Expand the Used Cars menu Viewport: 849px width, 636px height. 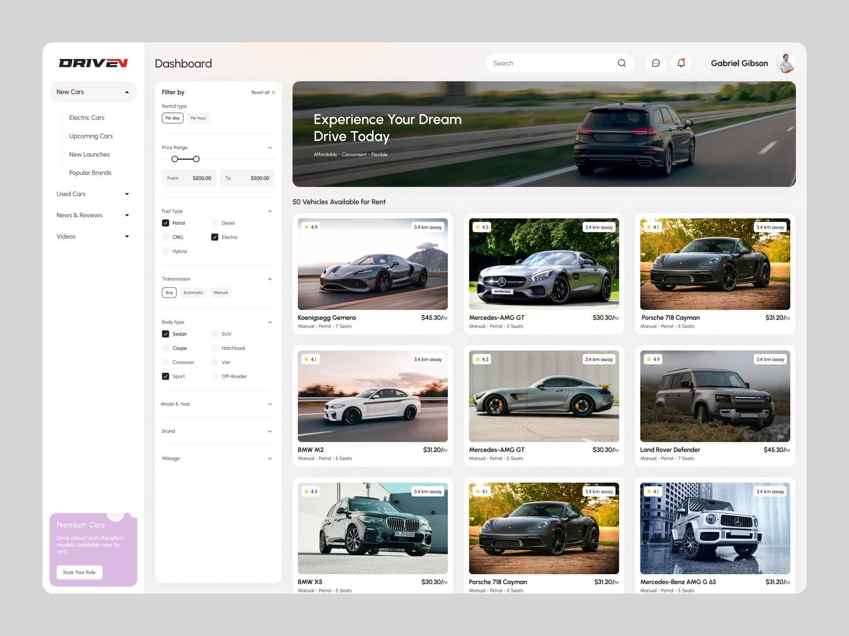tap(93, 194)
